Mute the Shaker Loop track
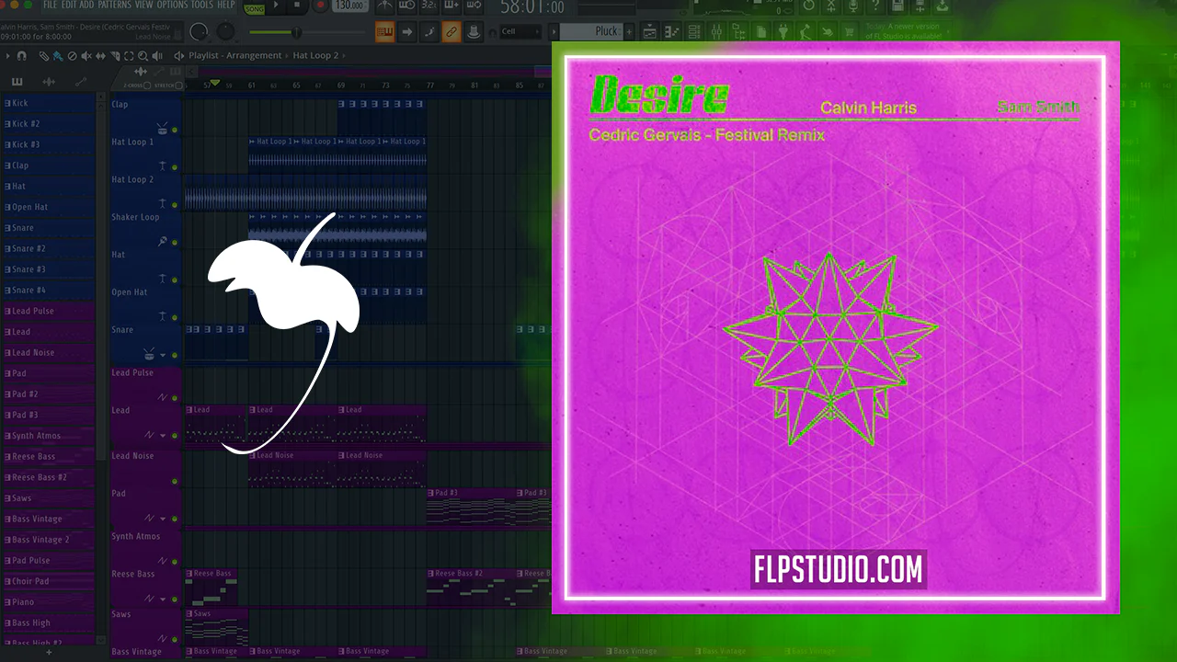Viewport: 1177px width, 662px height. pos(175,243)
